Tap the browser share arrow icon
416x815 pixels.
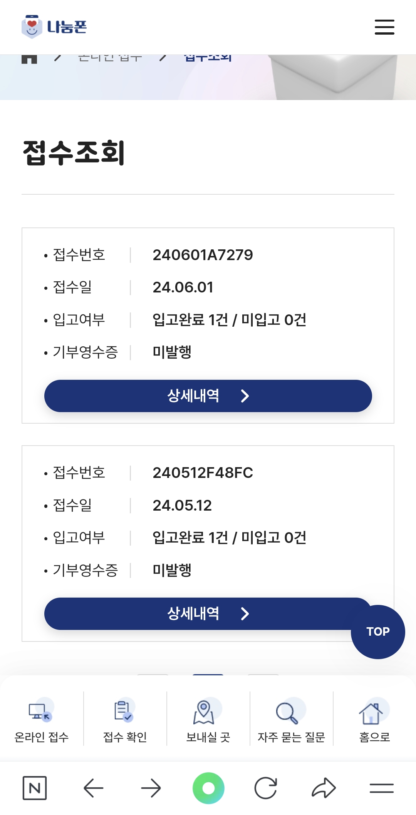click(x=324, y=788)
